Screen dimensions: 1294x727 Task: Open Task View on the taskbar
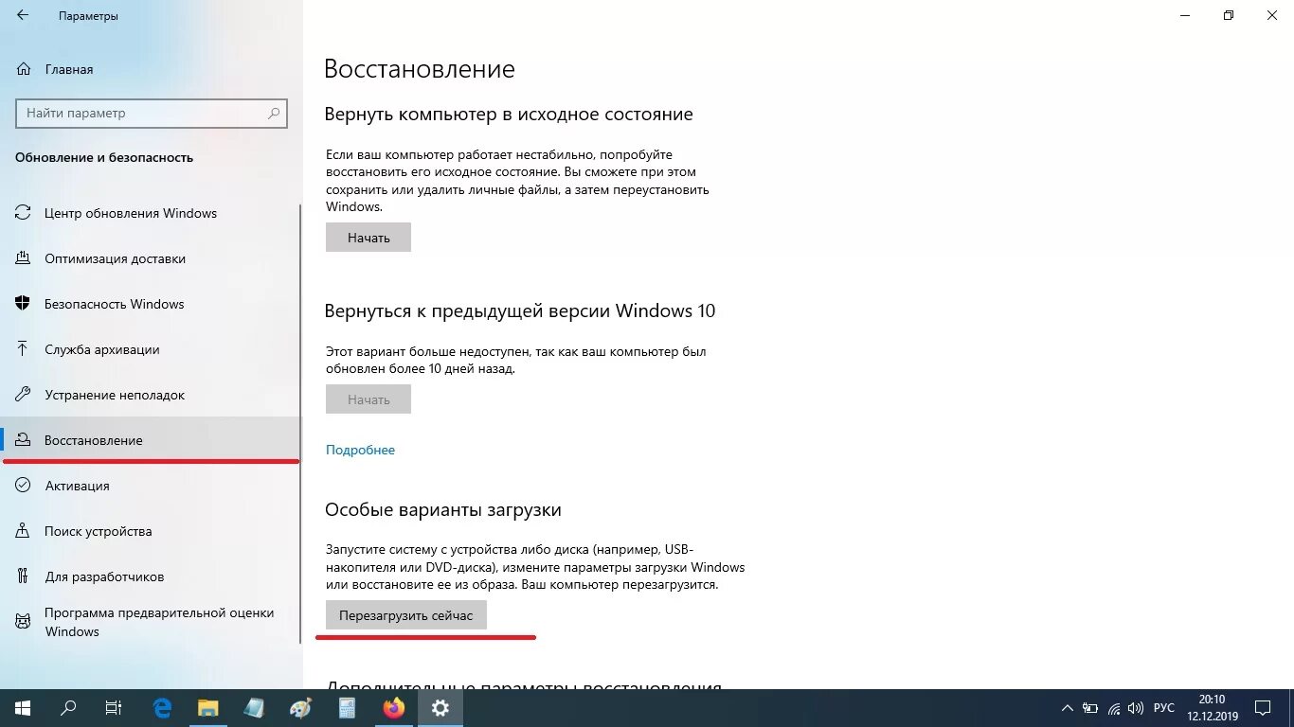pyautogui.click(x=114, y=708)
